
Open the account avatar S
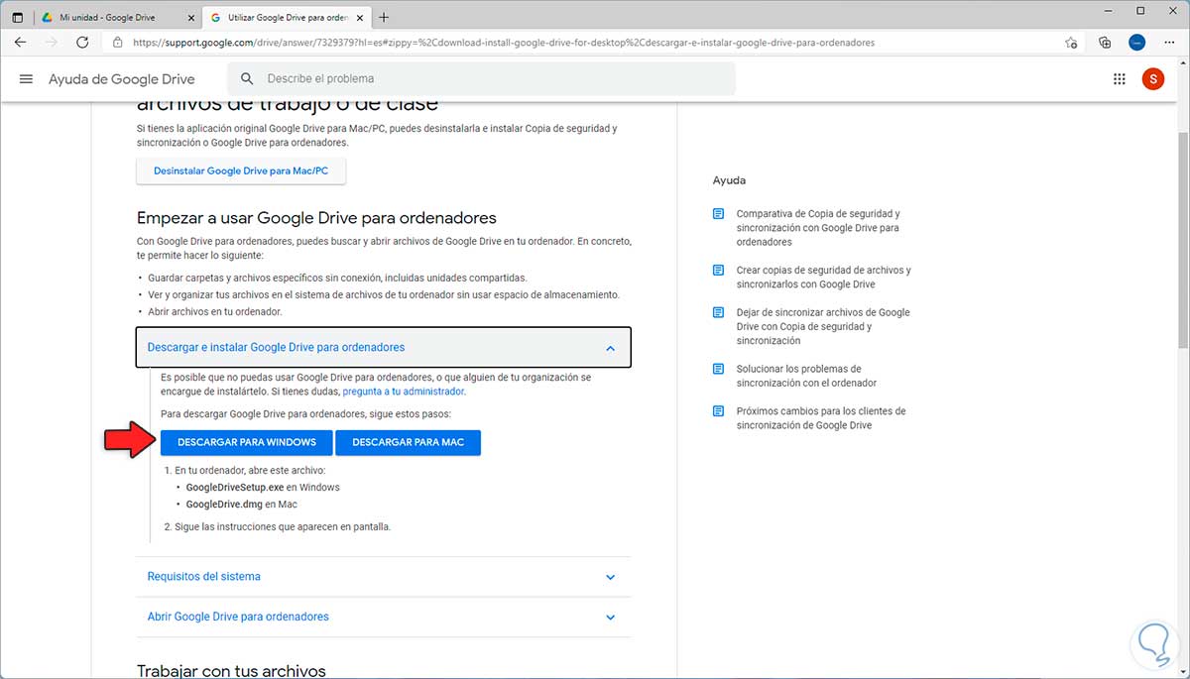[x=1153, y=79]
